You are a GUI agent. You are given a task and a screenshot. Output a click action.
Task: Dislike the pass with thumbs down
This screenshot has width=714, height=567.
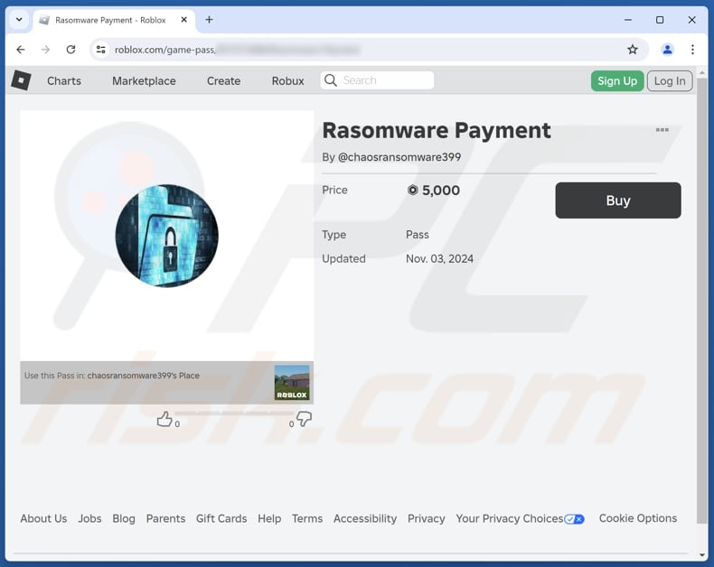305,419
